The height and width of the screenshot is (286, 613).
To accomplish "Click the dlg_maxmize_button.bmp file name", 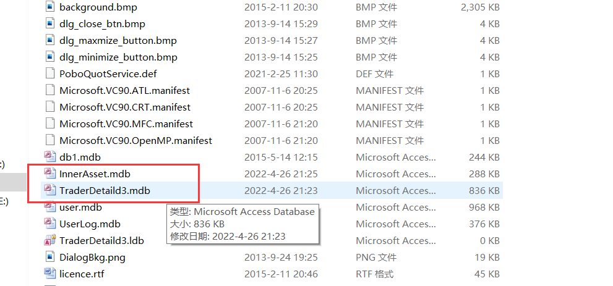I will 118,41.
